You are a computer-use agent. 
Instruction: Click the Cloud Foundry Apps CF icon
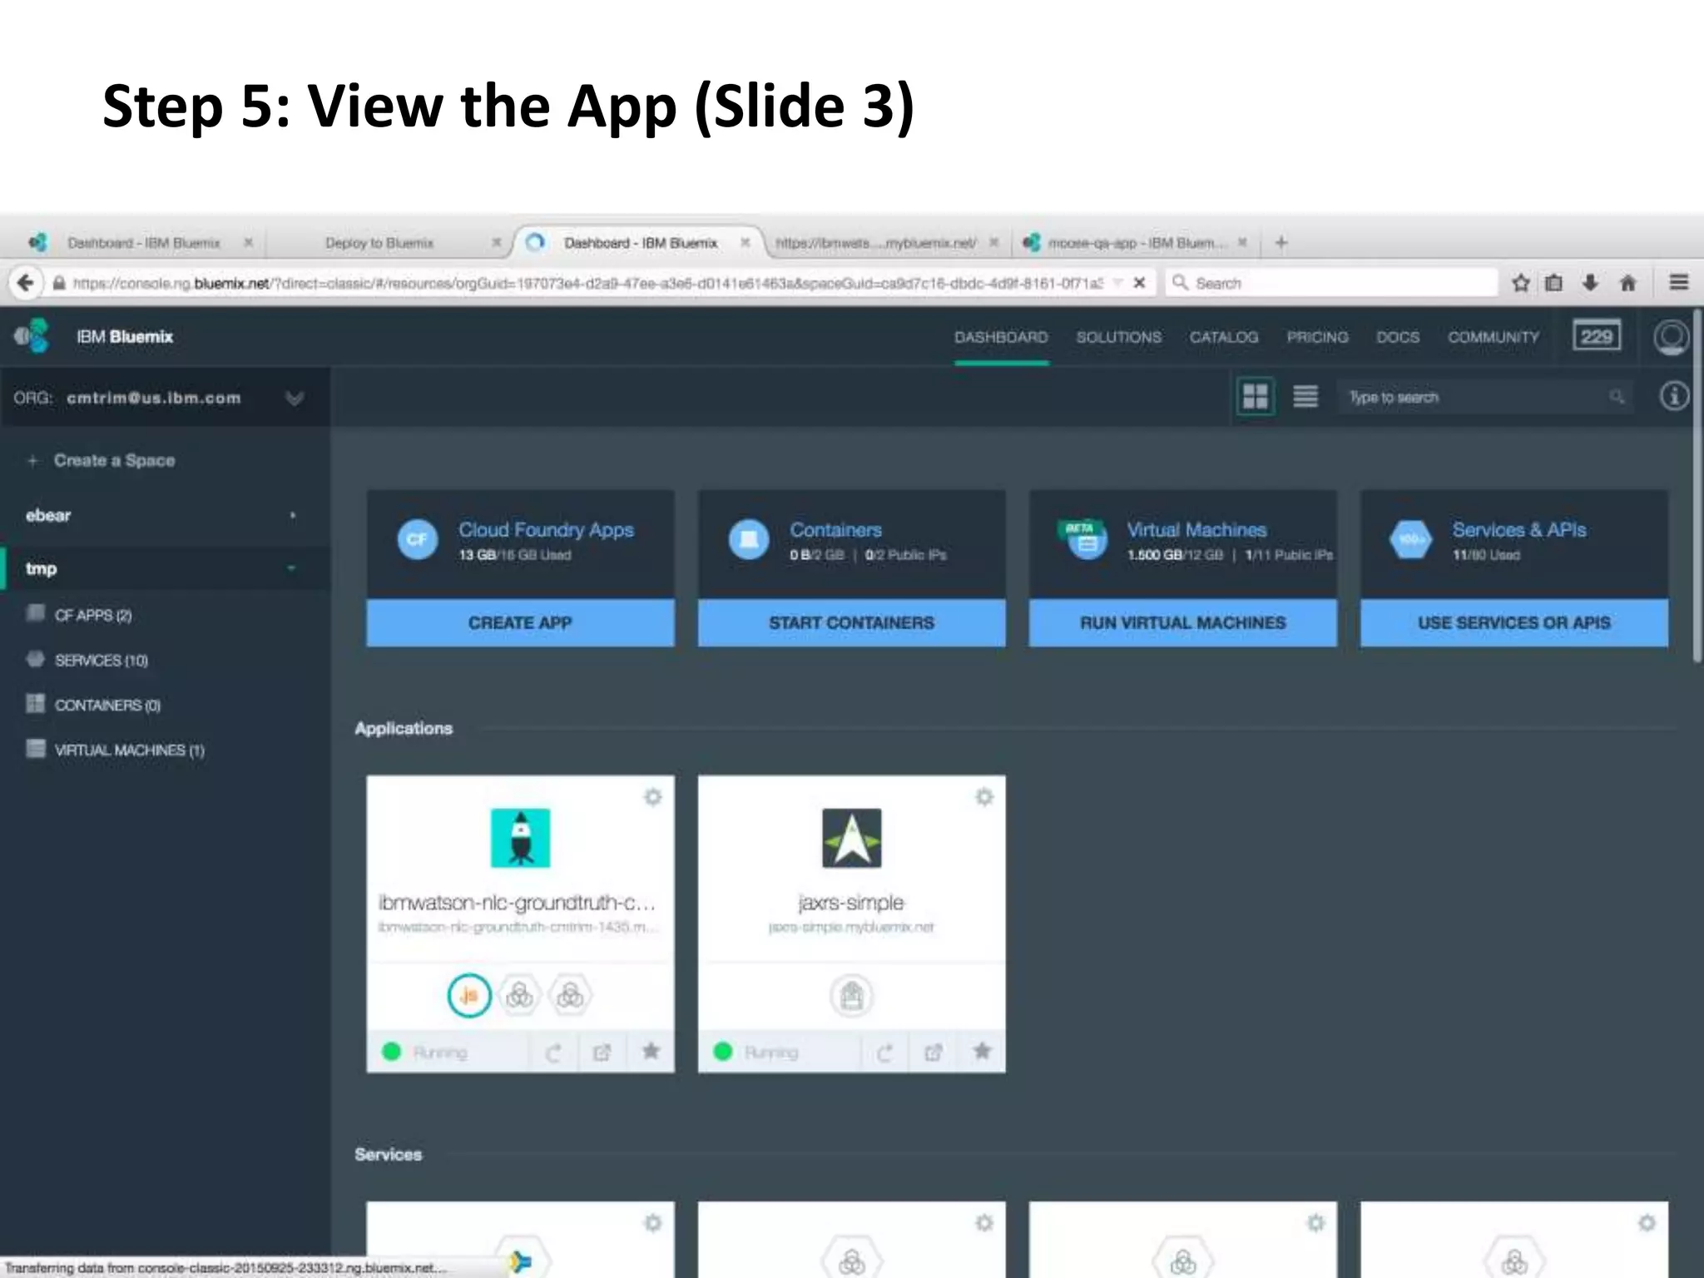(x=417, y=539)
